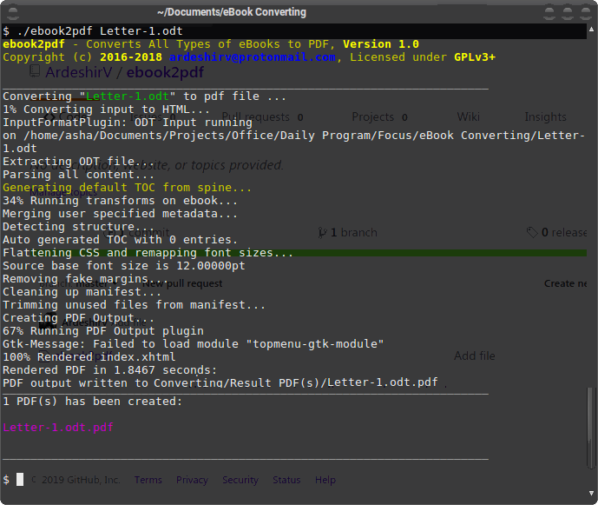Open 'Security' footer link on GitHub page behind
Screen dimensions: 598x505
coord(240,480)
